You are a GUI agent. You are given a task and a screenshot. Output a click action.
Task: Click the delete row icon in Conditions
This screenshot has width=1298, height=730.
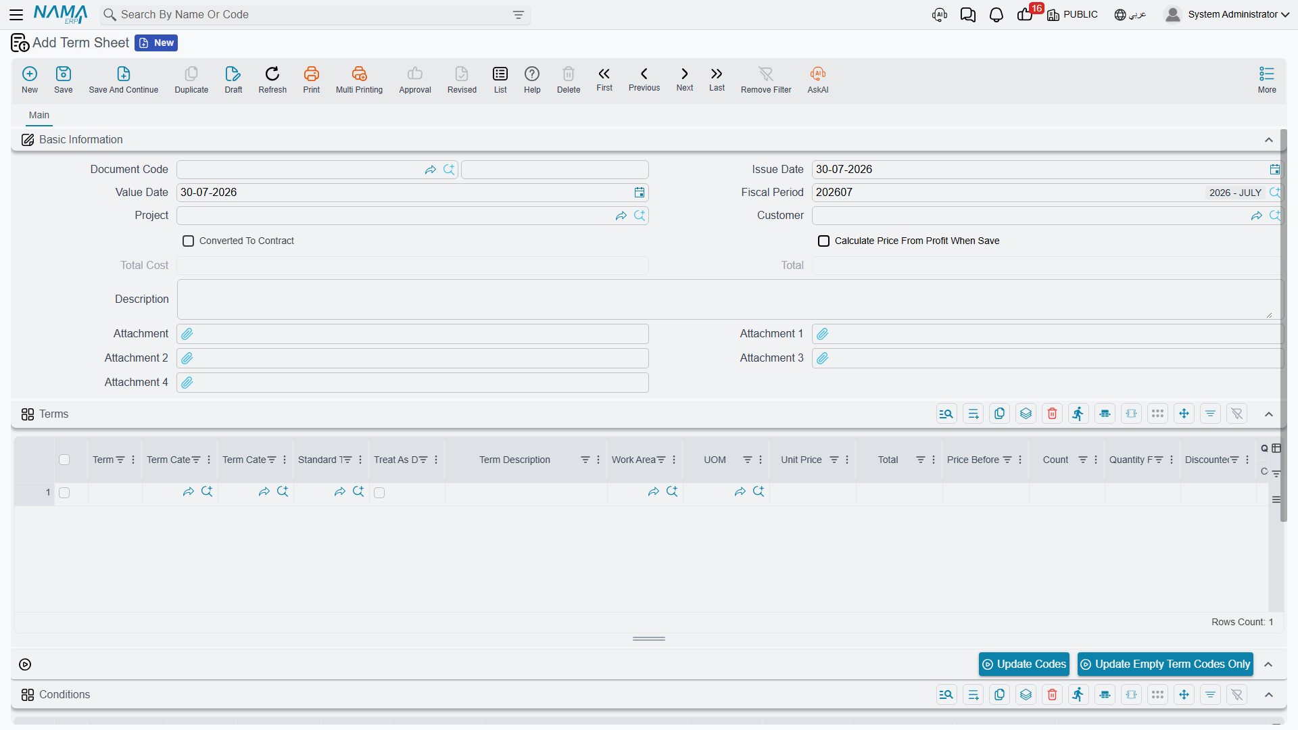coord(1053,694)
